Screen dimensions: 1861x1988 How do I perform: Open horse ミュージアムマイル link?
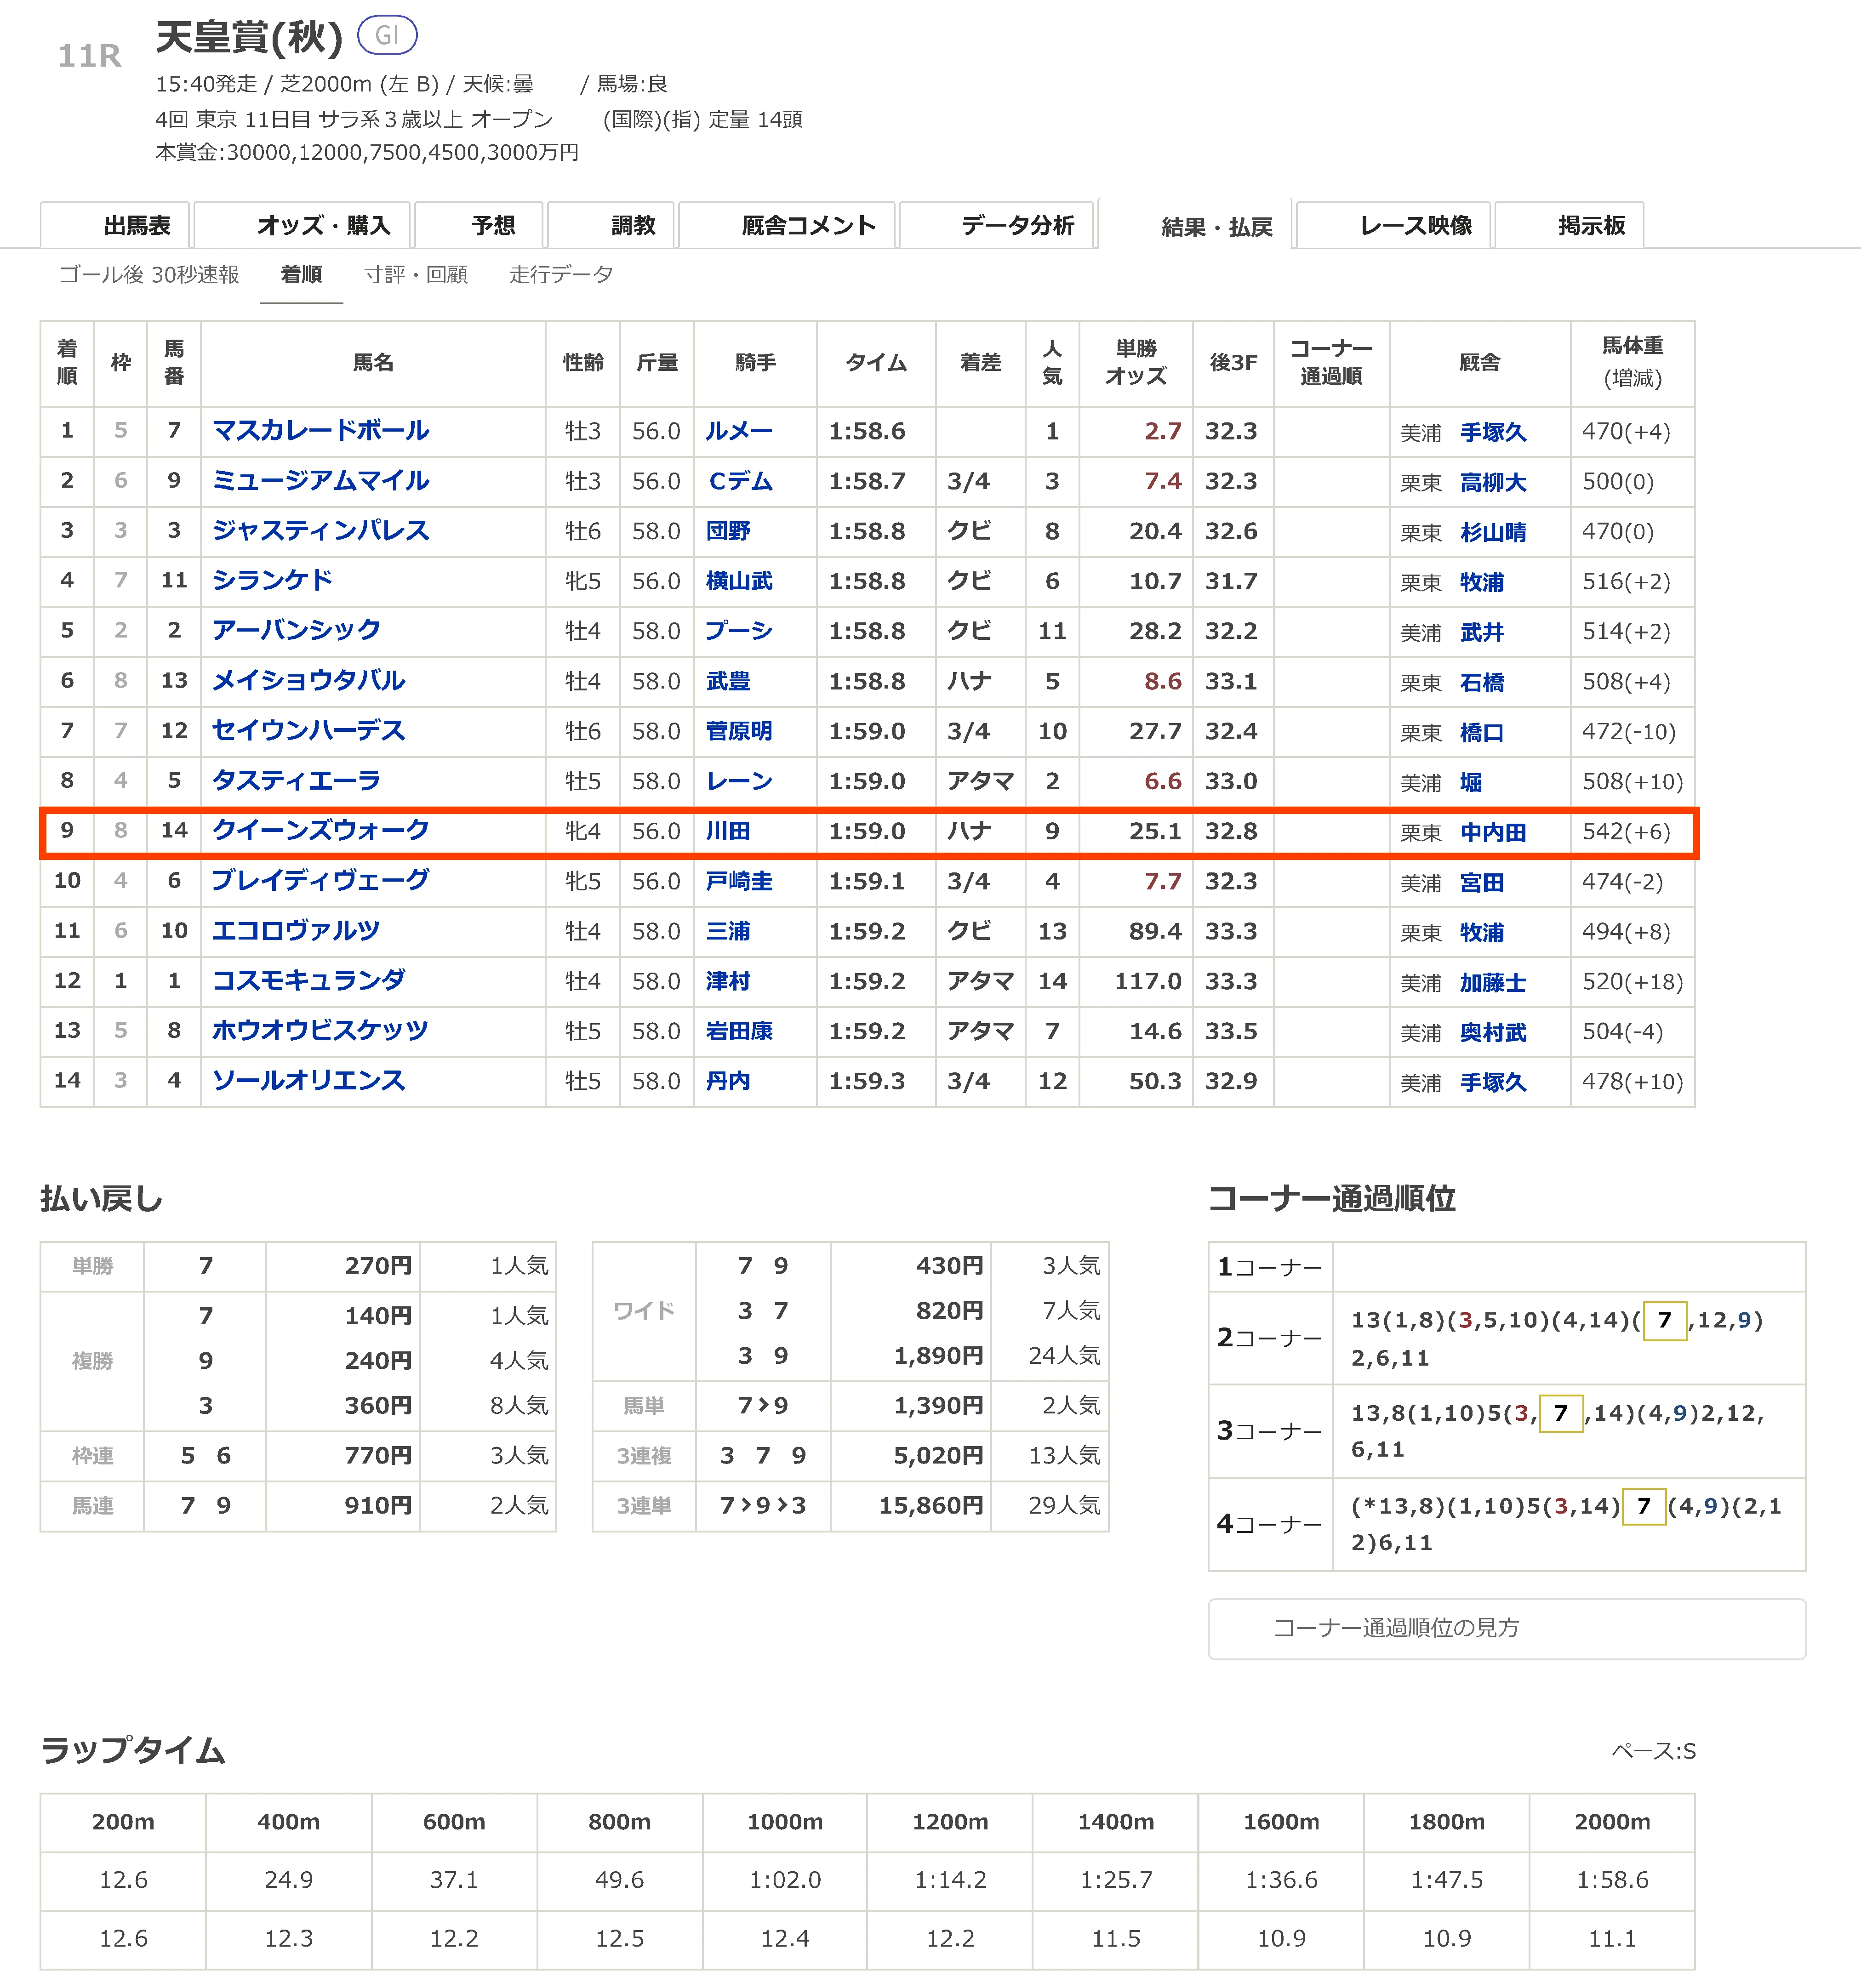click(321, 481)
